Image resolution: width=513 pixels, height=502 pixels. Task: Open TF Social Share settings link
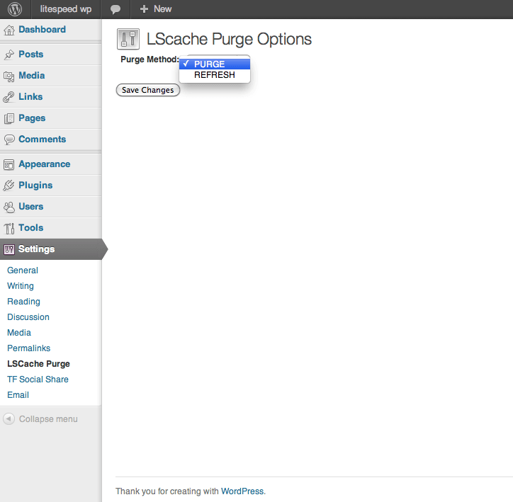click(38, 379)
